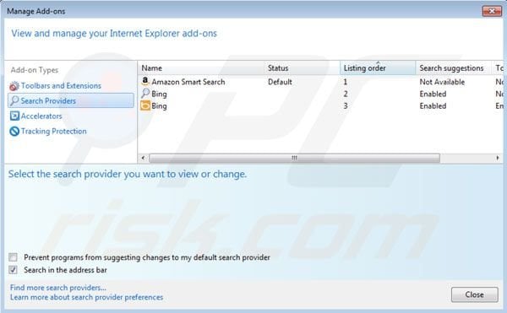Close the Manage Add-ons window
507x313 pixels.
pos(492,11)
